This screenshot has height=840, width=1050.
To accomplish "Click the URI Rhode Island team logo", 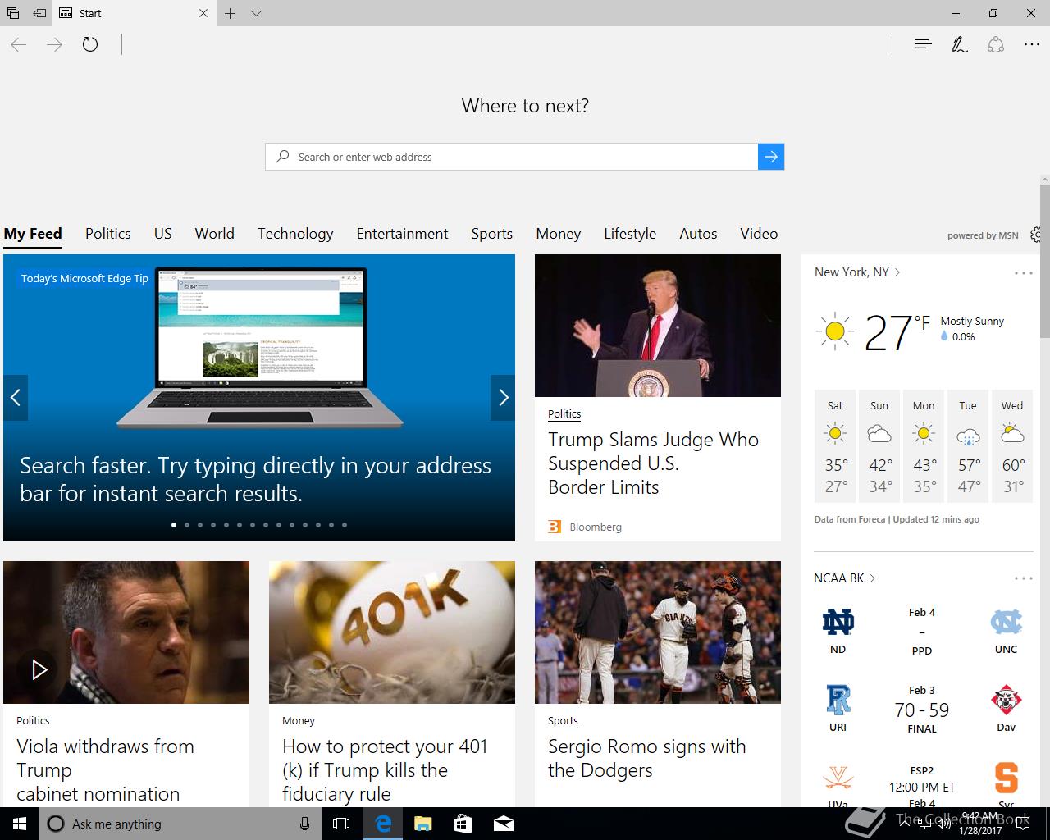I will 838,701.
